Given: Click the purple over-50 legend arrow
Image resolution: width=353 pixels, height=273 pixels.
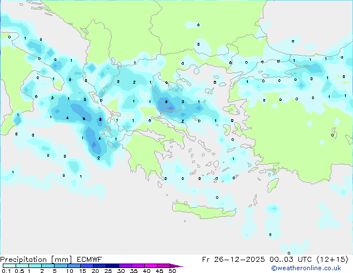Looking at the screenshot, I should click(x=176, y=266).
